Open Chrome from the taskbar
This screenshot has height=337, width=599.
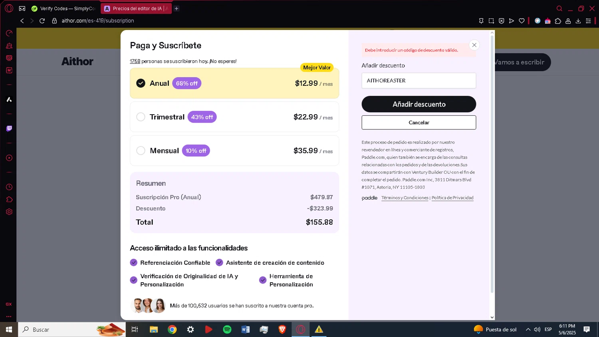tap(172, 329)
